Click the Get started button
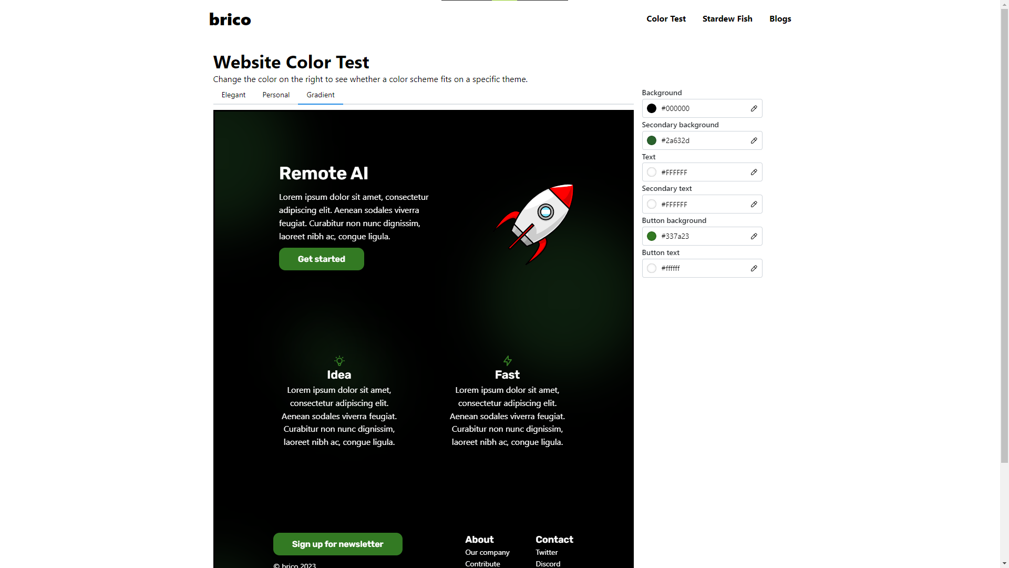The height and width of the screenshot is (568, 1009). [x=322, y=259]
